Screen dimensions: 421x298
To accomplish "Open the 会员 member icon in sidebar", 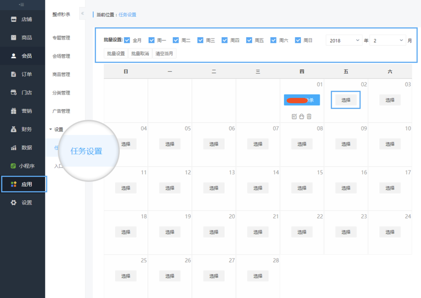I will pos(14,56).
